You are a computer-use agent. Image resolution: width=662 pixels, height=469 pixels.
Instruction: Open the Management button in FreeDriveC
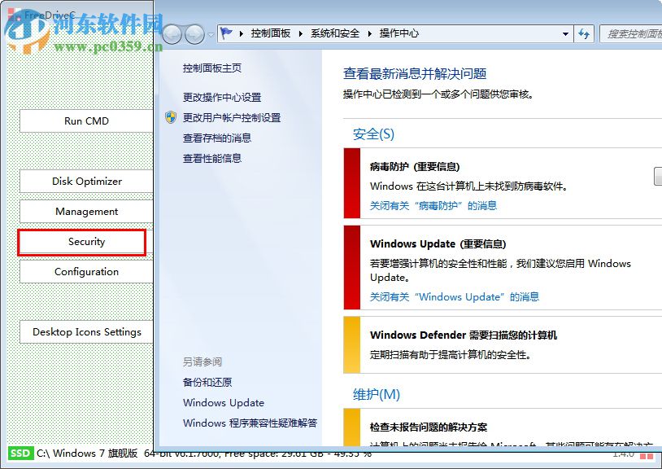[86, 211]
